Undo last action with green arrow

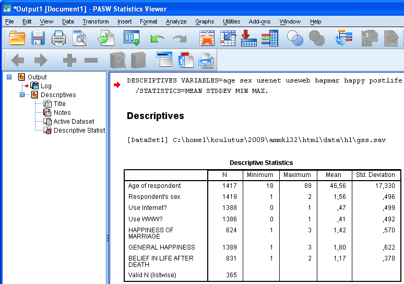(157, 39)
